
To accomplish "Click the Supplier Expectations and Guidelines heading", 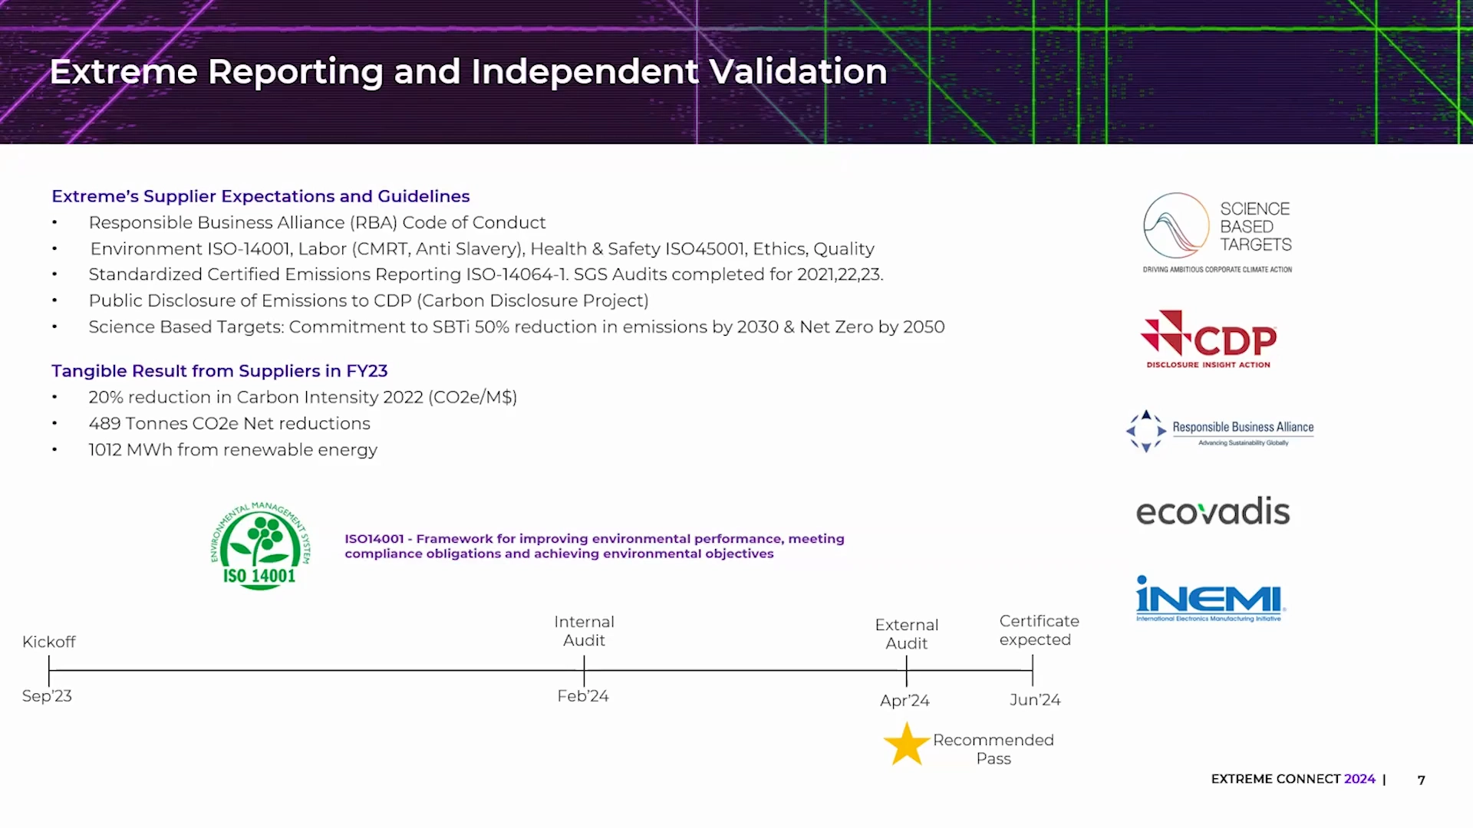I will pyautogui.click(x=261, y=196).
